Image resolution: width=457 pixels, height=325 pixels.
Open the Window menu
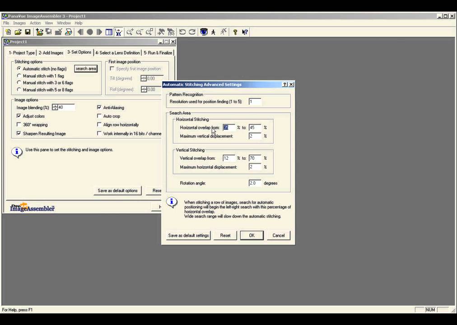[64, 23]
